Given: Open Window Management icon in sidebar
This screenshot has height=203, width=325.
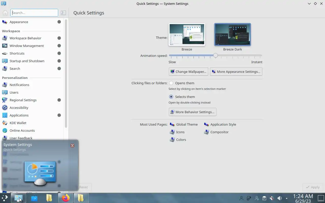Looking at the screenshot, I should pyautogui.click(x=5, y=46).
